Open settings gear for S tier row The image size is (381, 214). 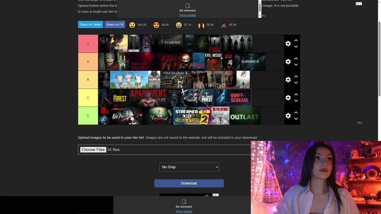[x=288, y=44]
